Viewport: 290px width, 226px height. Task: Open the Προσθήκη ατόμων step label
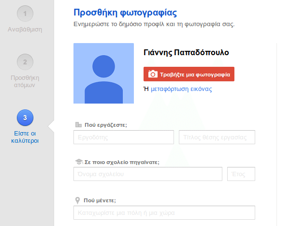click(x=25, y=81)
